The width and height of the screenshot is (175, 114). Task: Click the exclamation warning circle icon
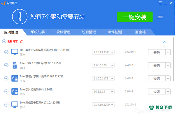click(x=20, y=17)
